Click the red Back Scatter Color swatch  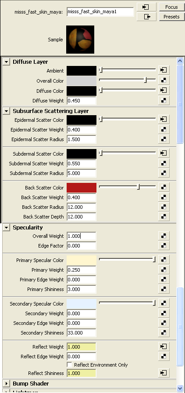pyautogui.click(x=82, y=188)
